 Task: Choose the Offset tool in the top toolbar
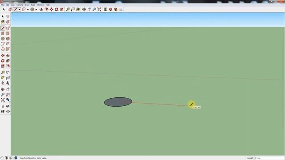(46, 9)
